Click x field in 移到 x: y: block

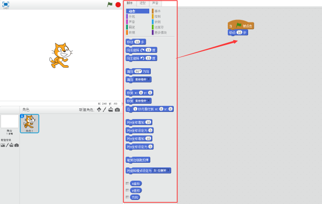tap(141, 93)
